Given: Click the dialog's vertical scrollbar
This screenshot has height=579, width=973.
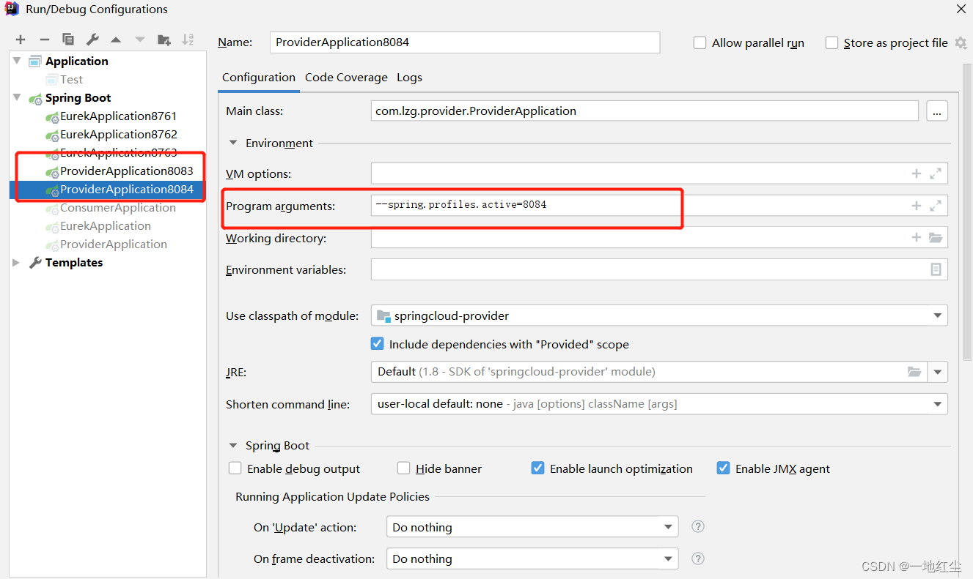Looking at the screenshot, I should coord(967,212).
